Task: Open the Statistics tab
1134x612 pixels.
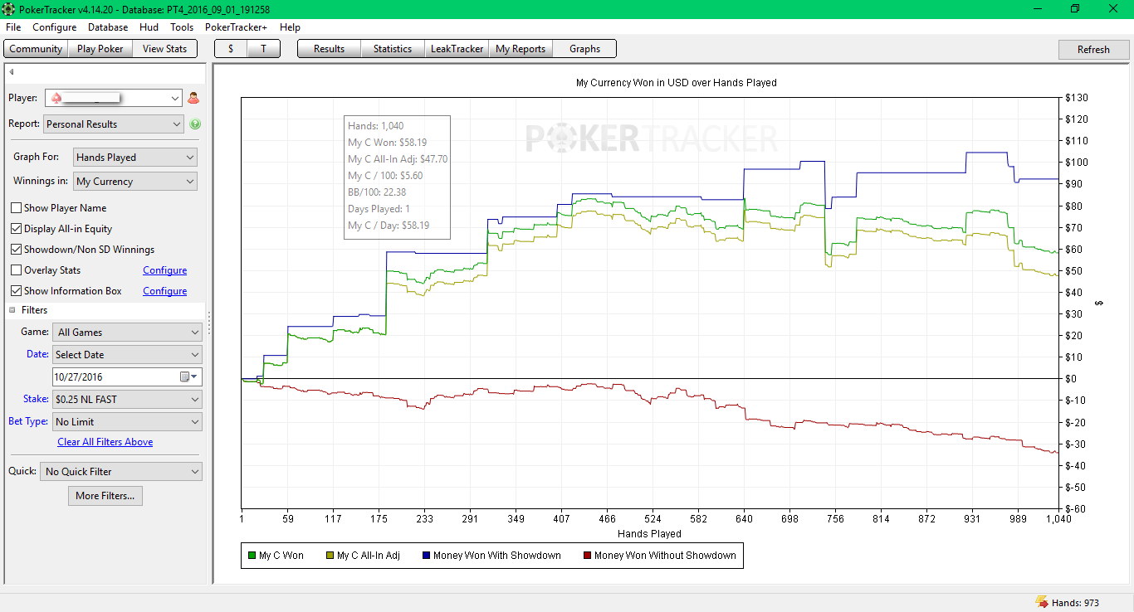Action: pos(393,49)
